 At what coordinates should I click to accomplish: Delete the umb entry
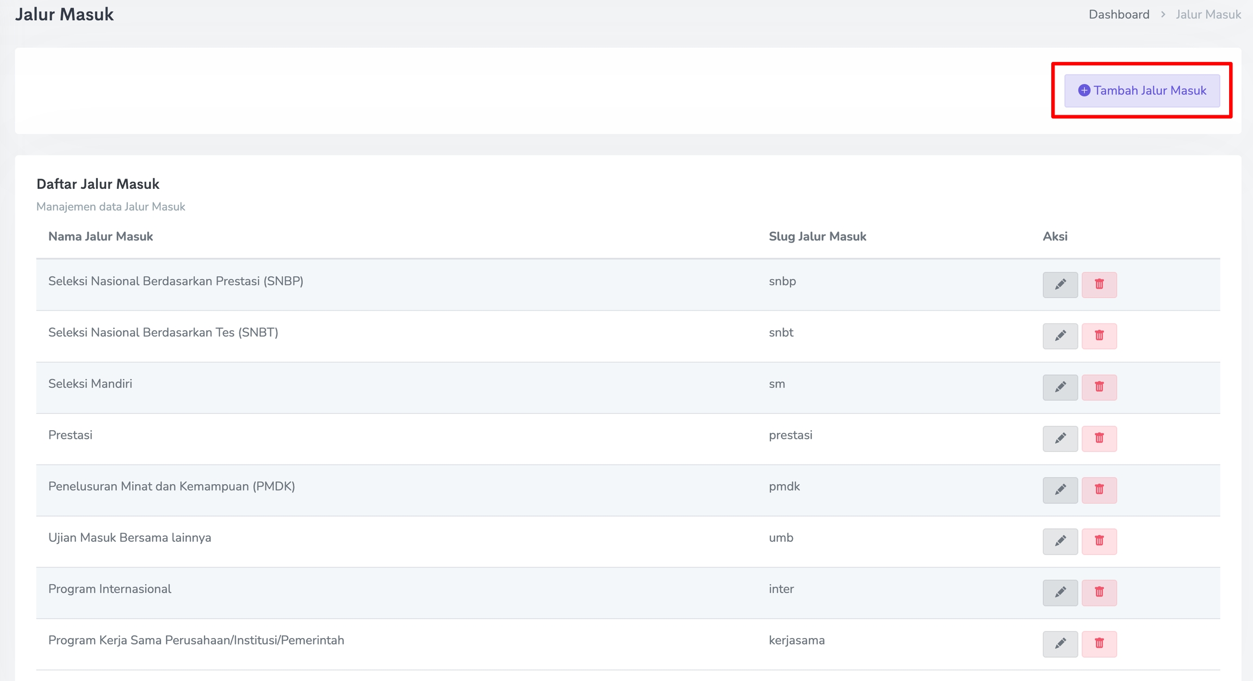pos(1099,541)
